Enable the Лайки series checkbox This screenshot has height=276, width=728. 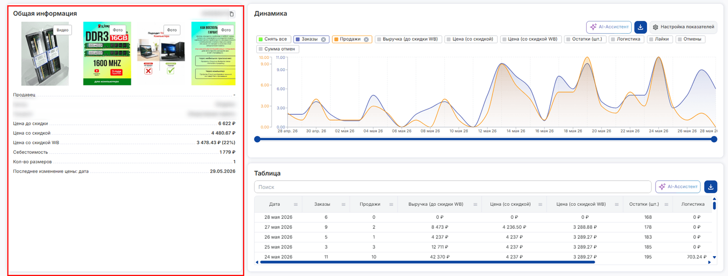click(x=651, y=39)
